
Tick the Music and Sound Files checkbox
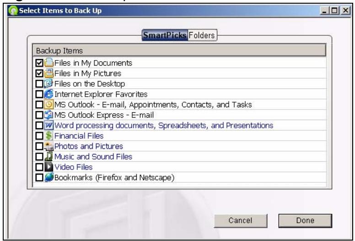[x=39, y=157]
